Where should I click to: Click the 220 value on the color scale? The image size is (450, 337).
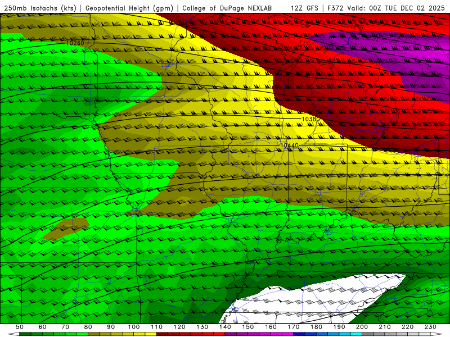407,327
